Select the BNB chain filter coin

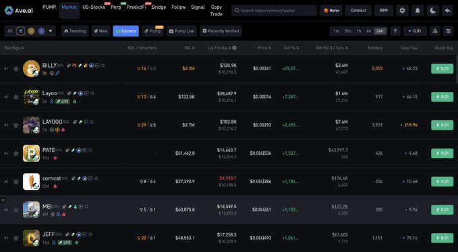tap(31, 31)
